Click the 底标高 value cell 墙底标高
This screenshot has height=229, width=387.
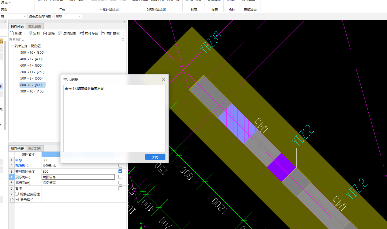point(78,183)
